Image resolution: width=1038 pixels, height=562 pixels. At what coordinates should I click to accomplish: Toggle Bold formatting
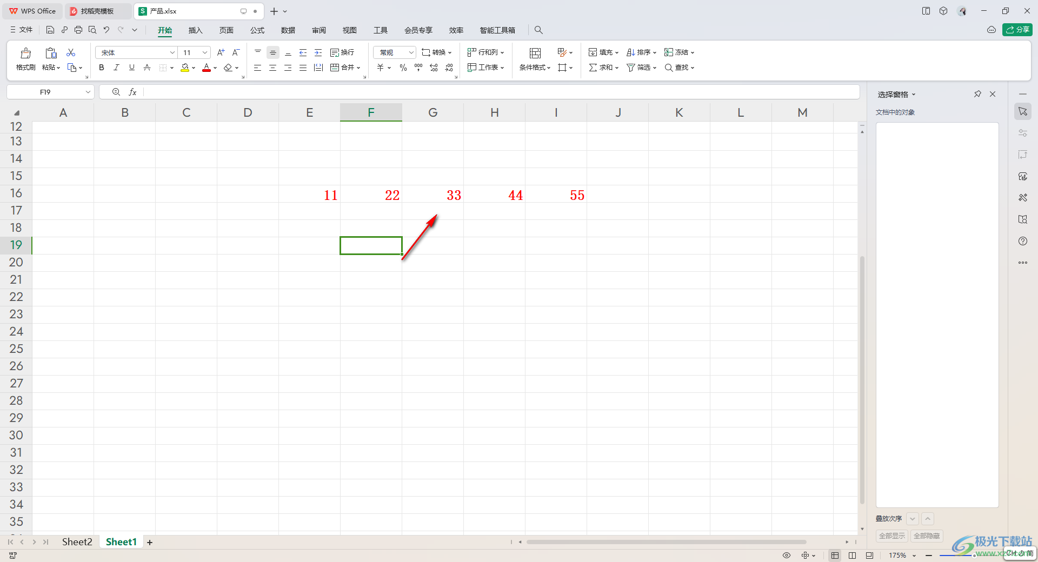point(101,68)
